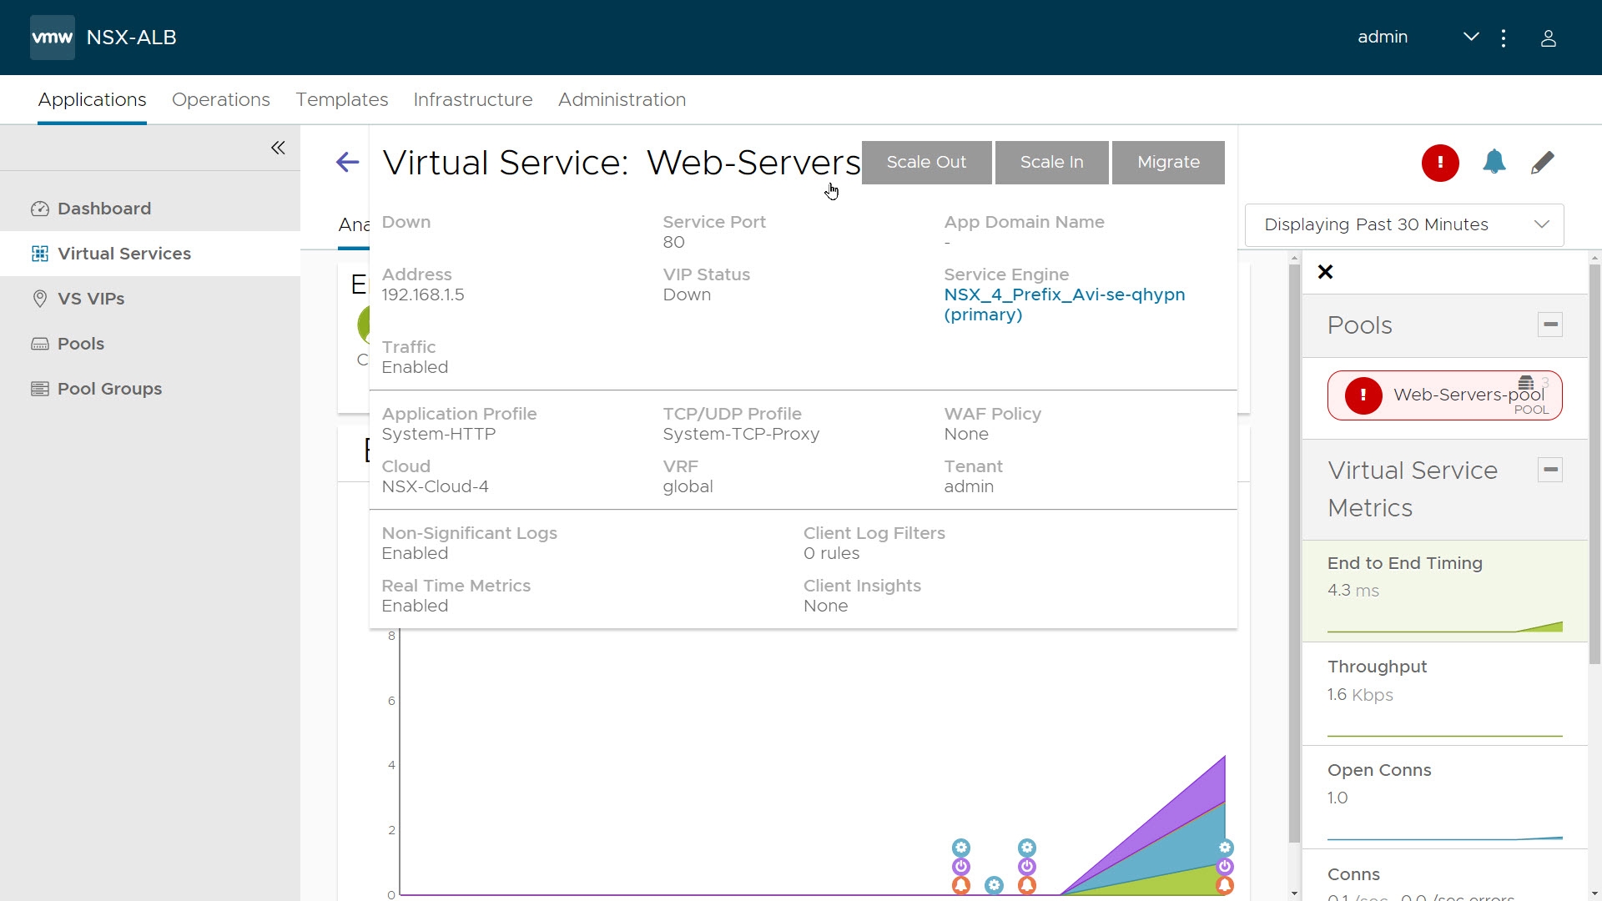The width and height of the screenshot is (1602, 901).
Task: Open the three-dot menu in header
Action: [x=1504, y=38]
